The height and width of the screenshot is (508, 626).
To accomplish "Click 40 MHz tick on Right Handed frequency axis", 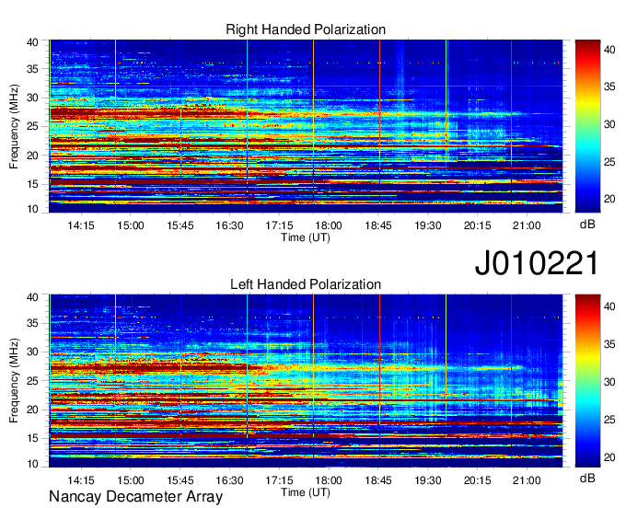I will (x=32, y=42).
